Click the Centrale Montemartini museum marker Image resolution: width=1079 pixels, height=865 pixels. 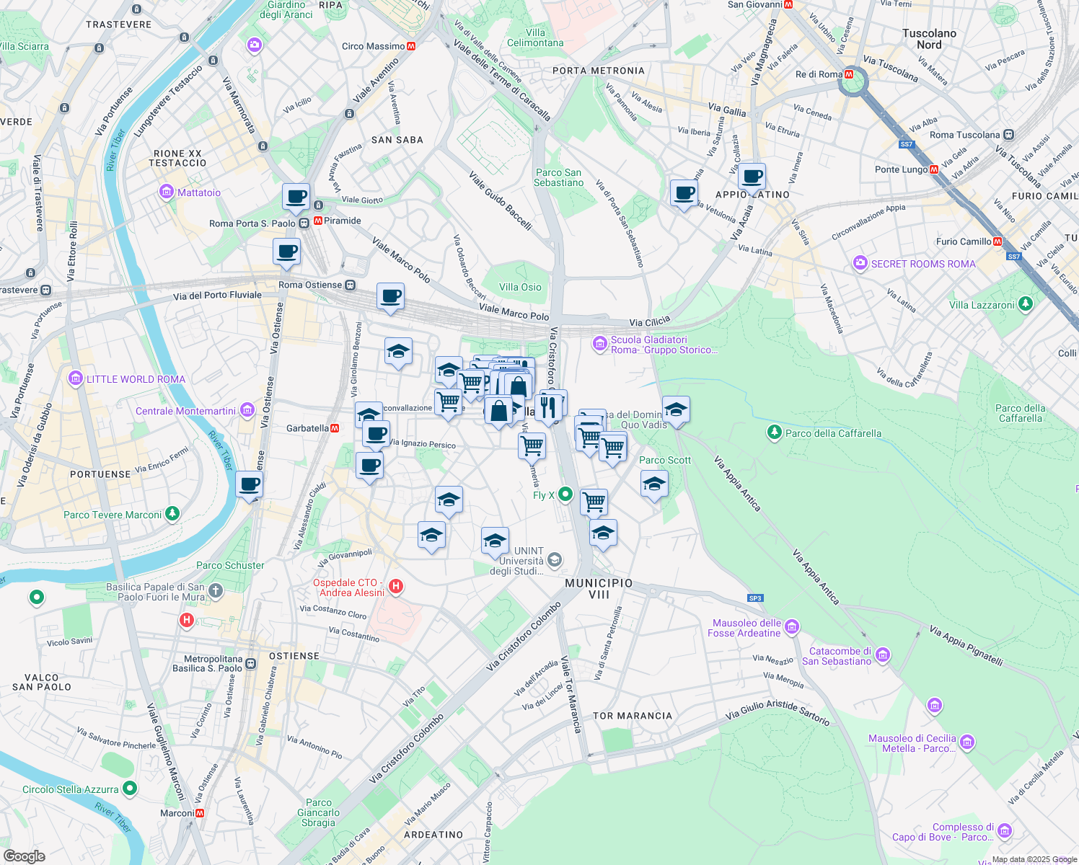(246, 409)
